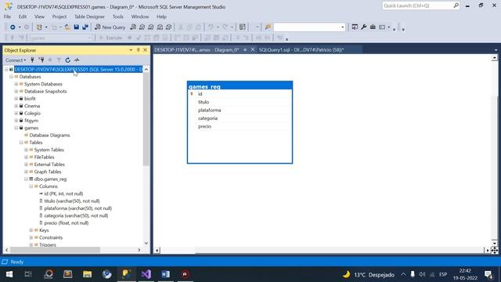The width and height of the screenshot is (501, 282).
Task: Open File Explorer from taskbar
Action: point(87,274)
